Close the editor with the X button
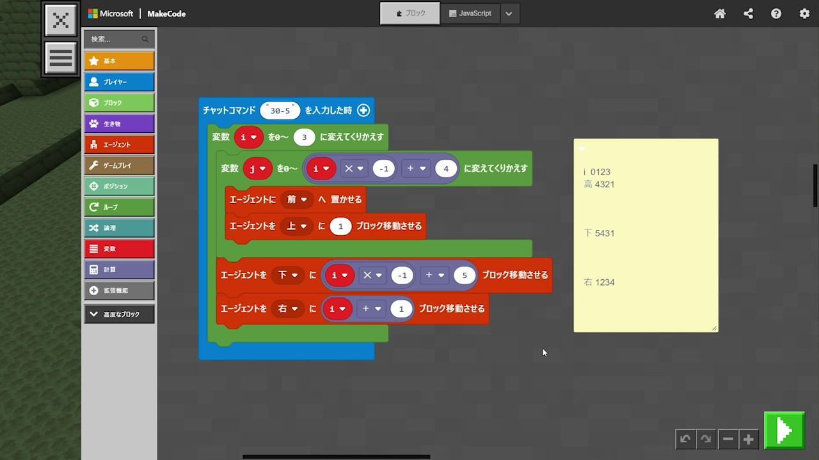The image size is (819, 460). [61, 20]
